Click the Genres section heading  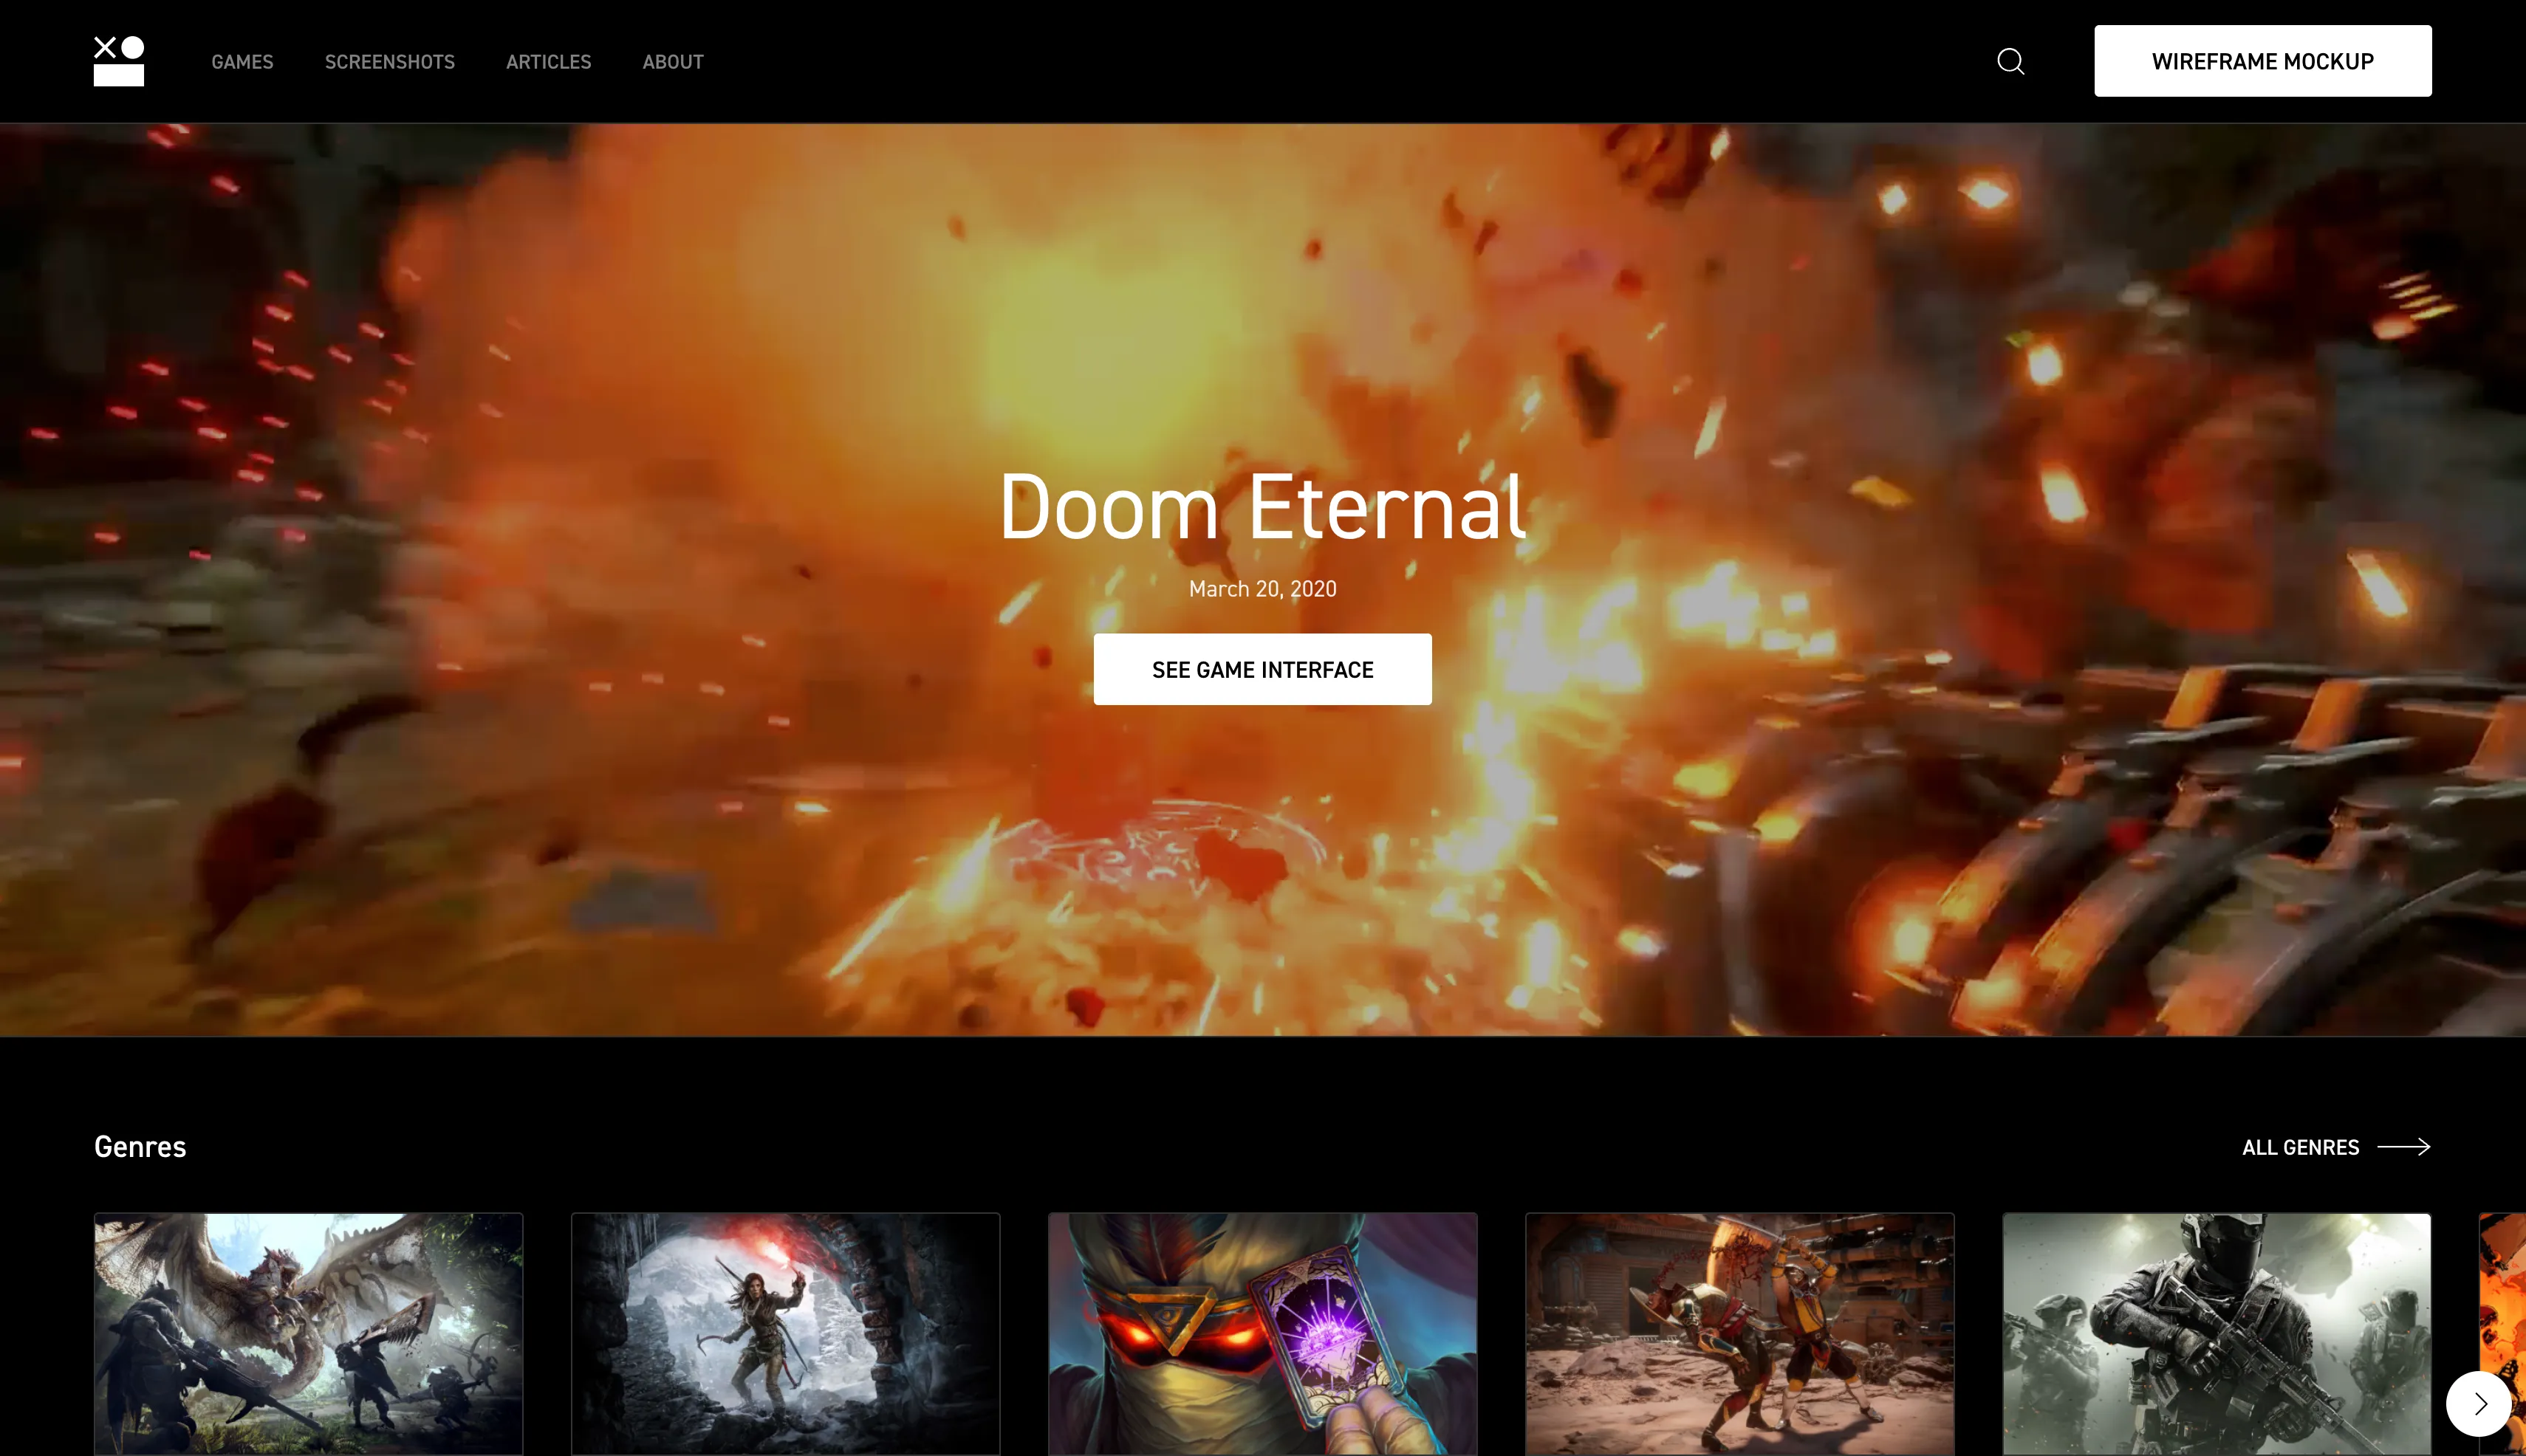140,1147
